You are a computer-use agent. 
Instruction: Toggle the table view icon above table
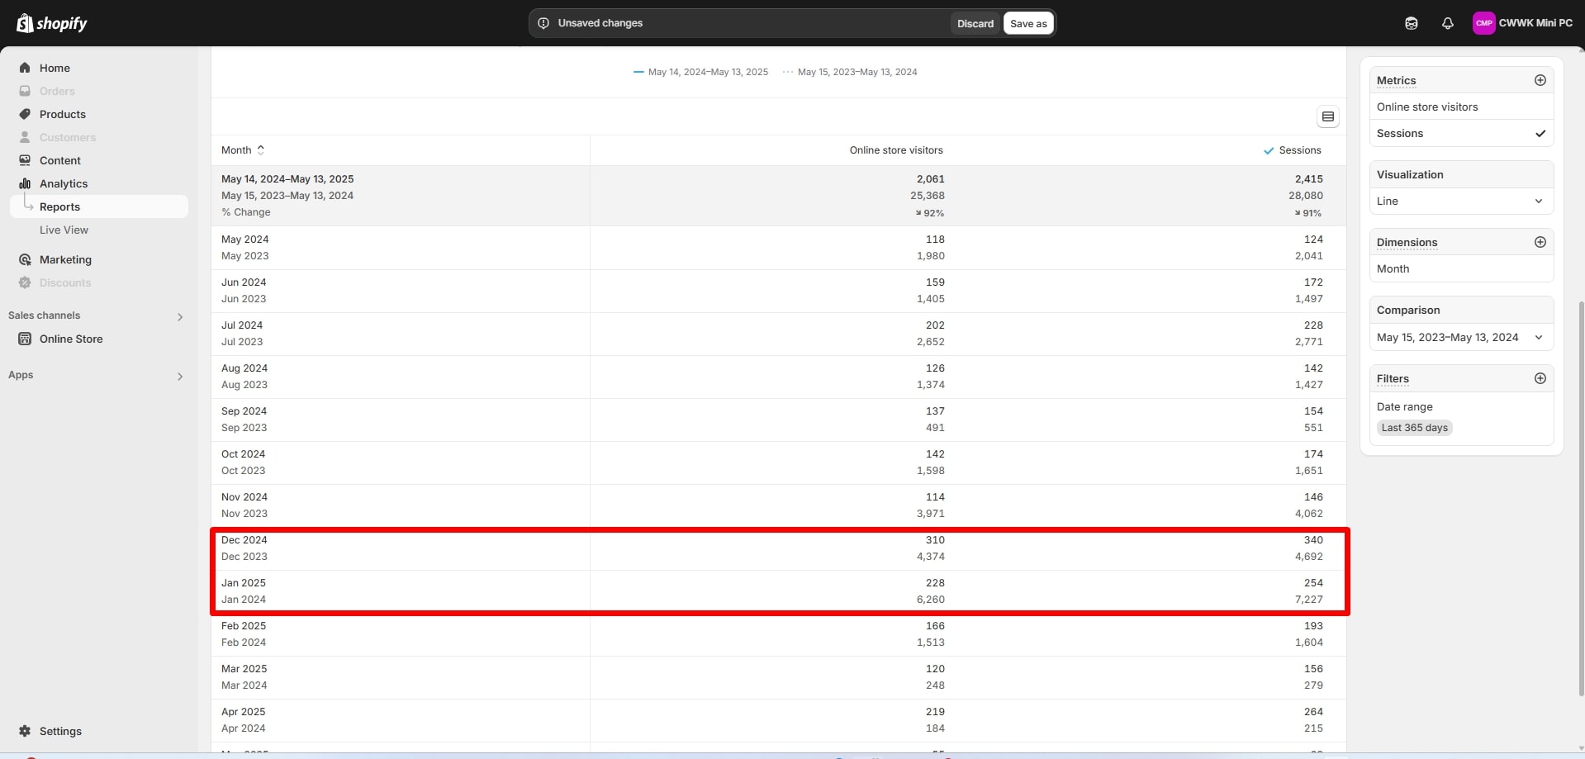click(1327, 116)
